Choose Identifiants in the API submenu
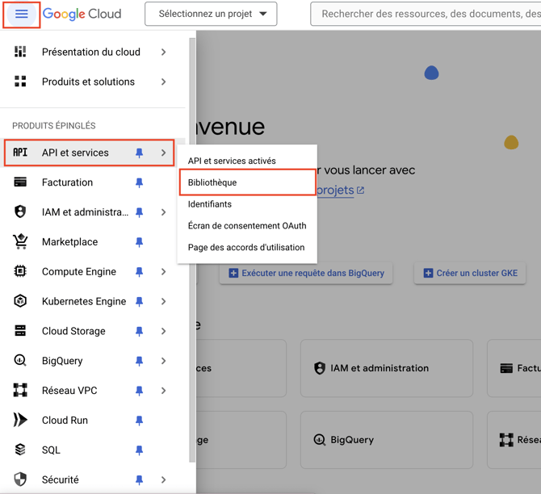Screen dimensions: 541x494 pyautogui.click(x=210, y=204)
